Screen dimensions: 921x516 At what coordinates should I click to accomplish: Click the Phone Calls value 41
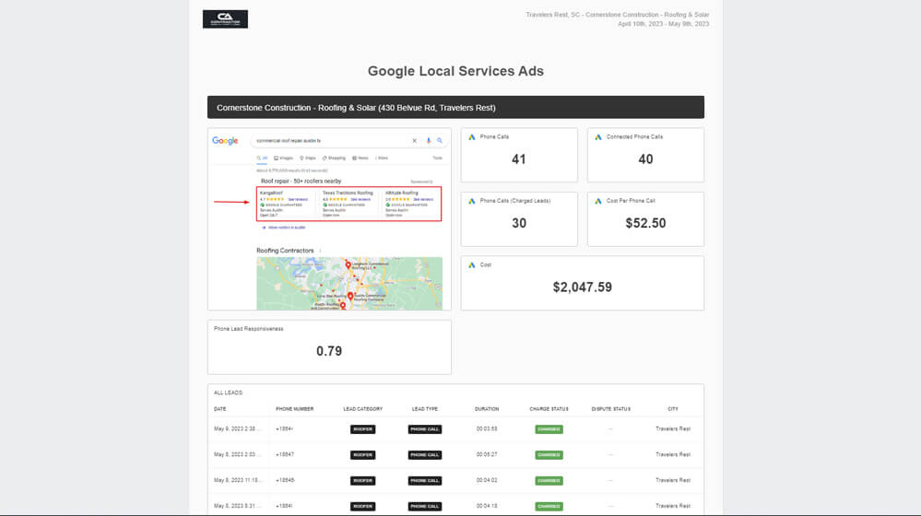coord(519,159)
